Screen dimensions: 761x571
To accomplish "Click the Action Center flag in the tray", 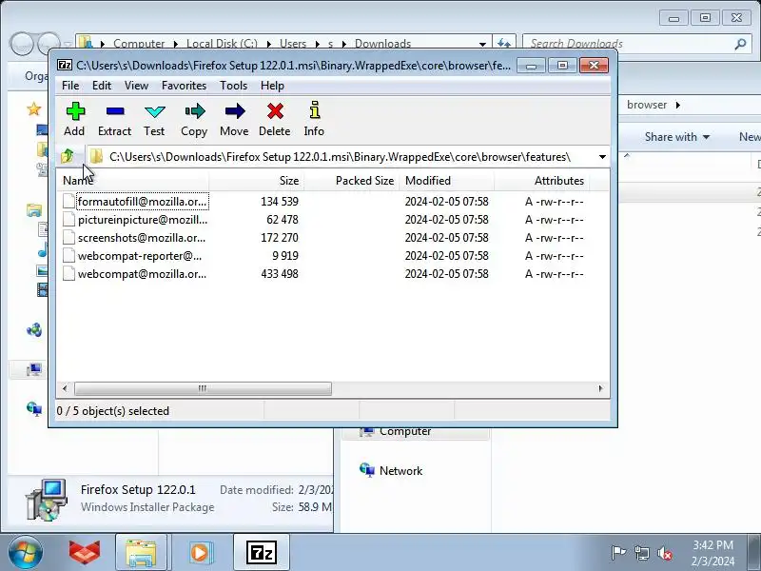I will click(618, 553).
